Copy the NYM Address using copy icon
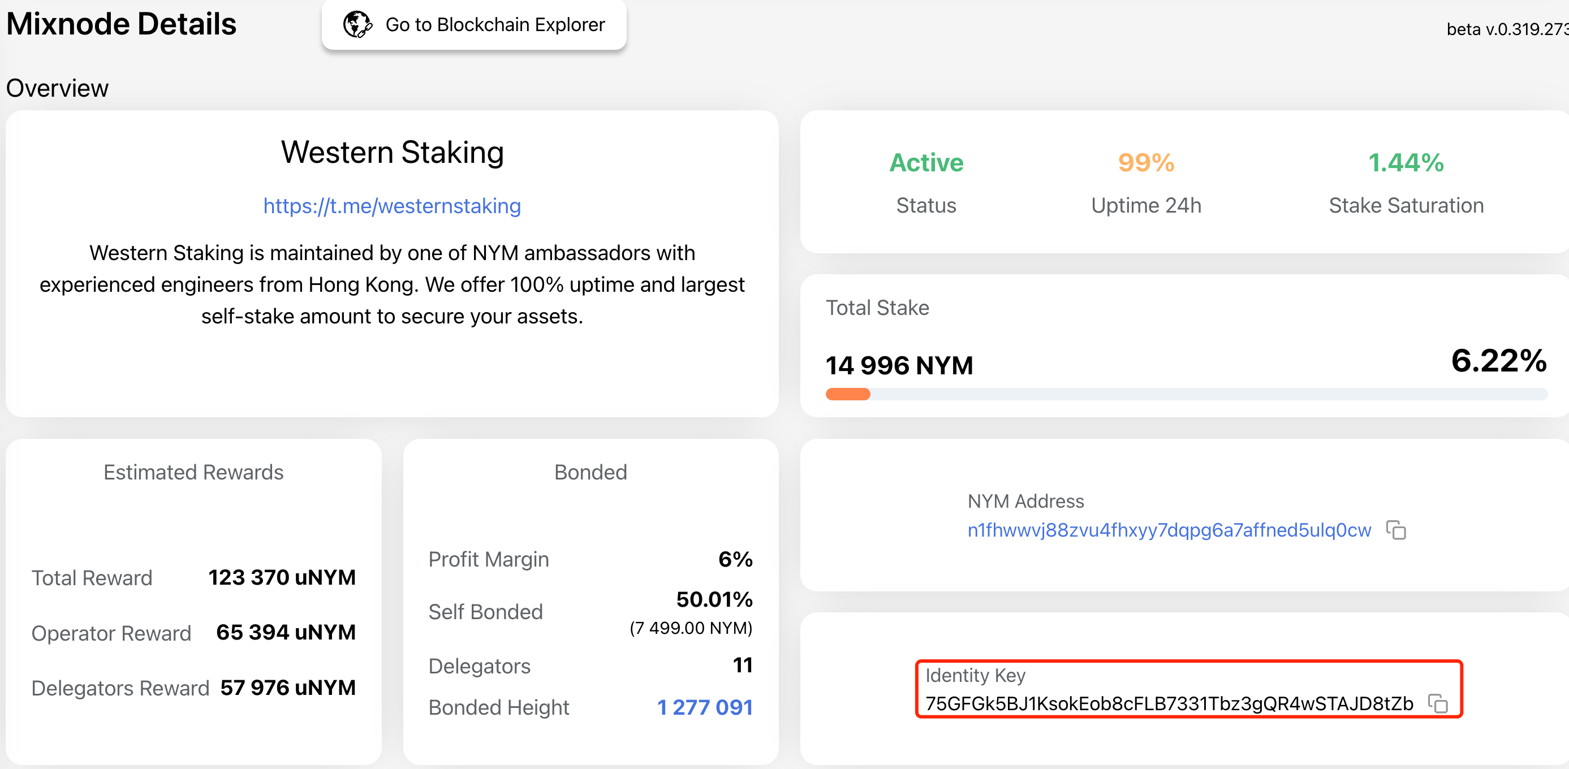The height and width of the screenshot is (769, 1569). [x=1396, y=530]
